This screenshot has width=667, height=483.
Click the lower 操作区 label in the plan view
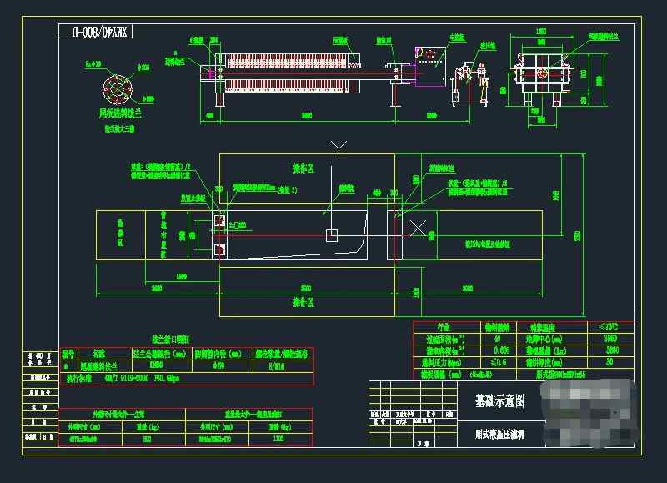[x=303, y=302]
